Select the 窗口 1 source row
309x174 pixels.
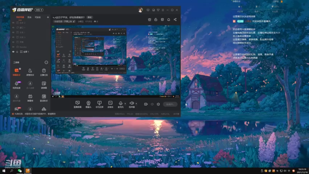[x=31, y=27]
